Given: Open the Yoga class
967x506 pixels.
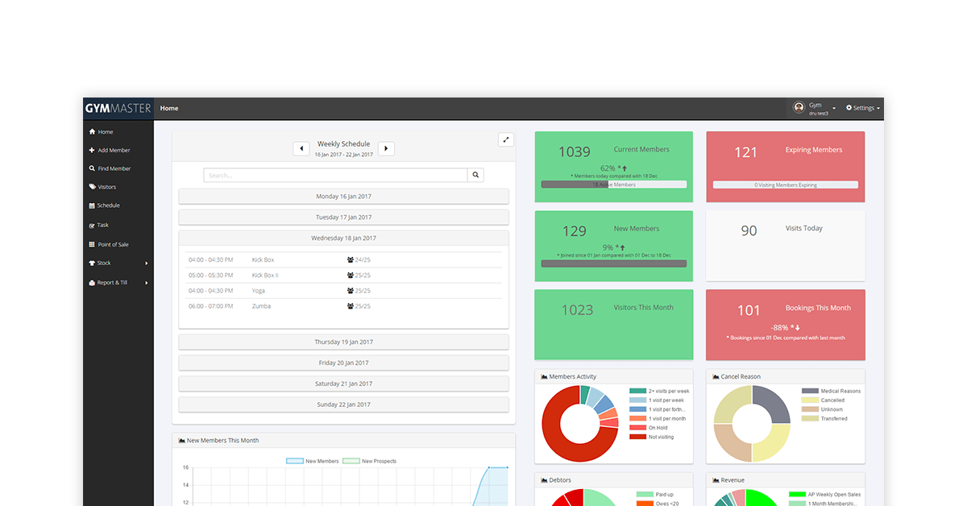Looking at the screenshot, I should (x=258, y=291).
